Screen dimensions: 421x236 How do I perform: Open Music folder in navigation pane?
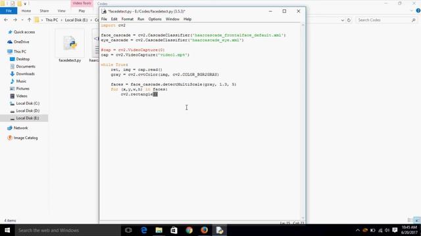point(21,81)
